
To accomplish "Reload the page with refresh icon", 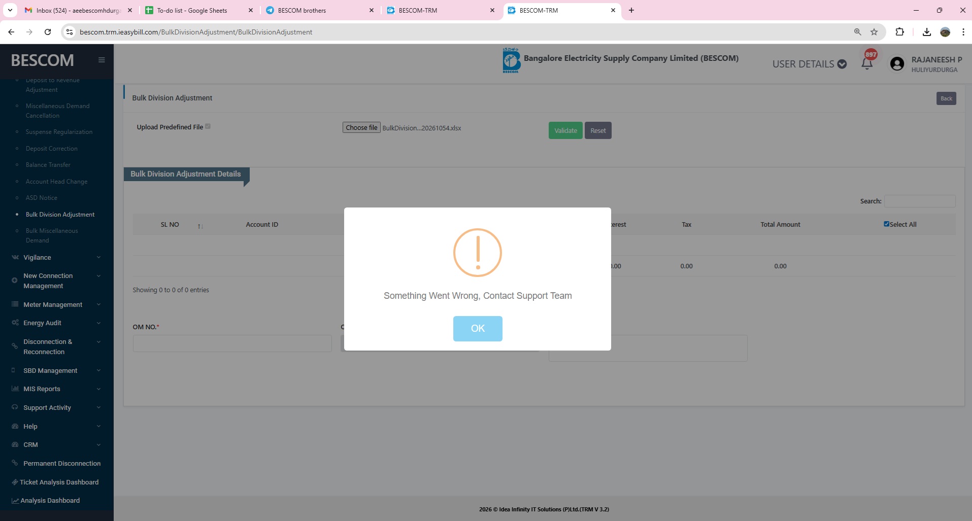I will point(48,32).
